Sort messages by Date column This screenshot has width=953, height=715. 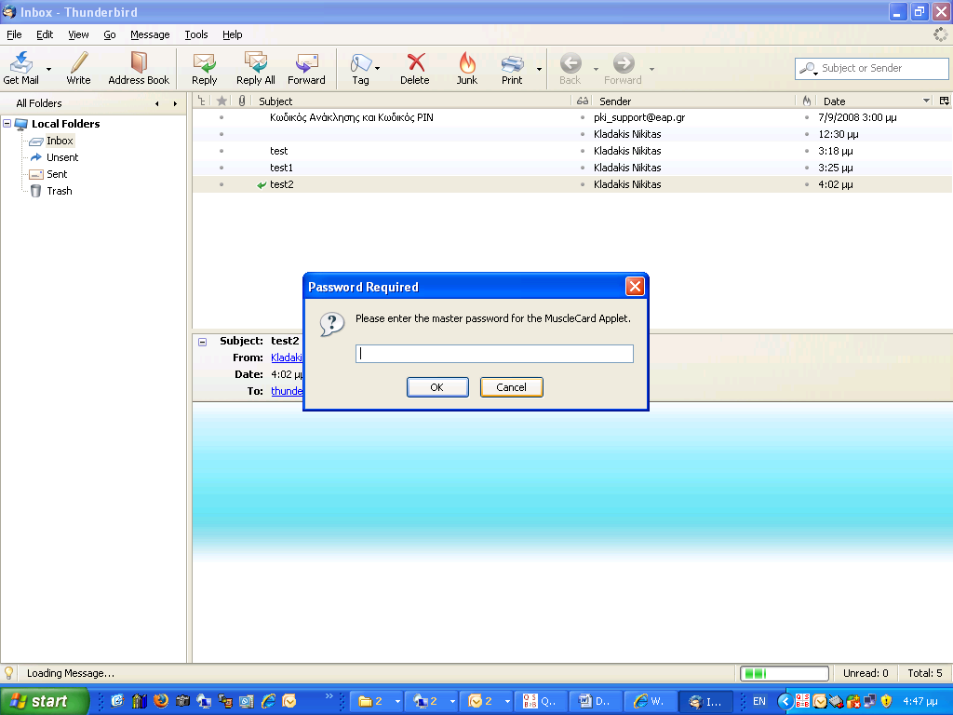coord(874,101)
